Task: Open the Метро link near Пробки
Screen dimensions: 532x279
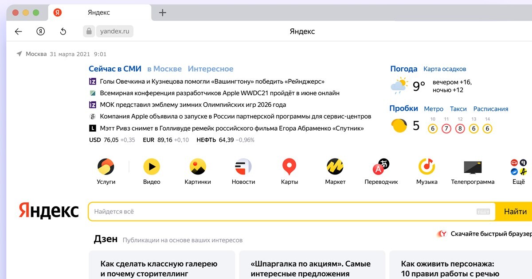Action: point(434,109)
